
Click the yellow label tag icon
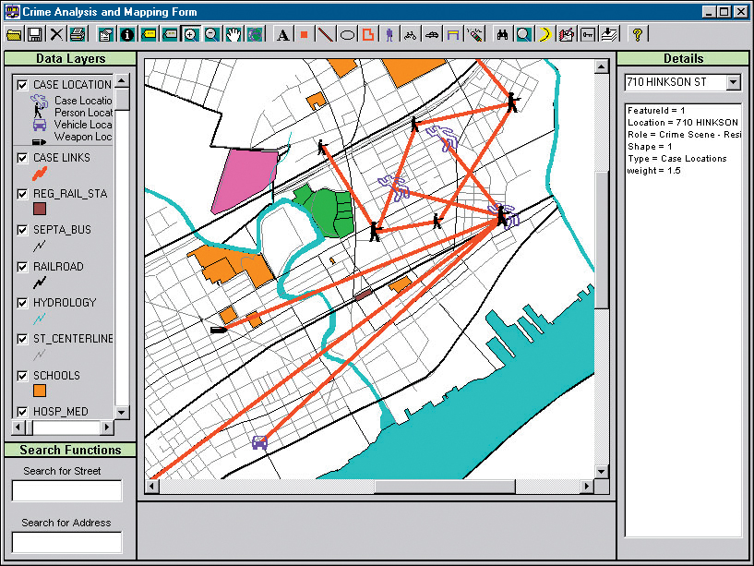tap(149, 35)
